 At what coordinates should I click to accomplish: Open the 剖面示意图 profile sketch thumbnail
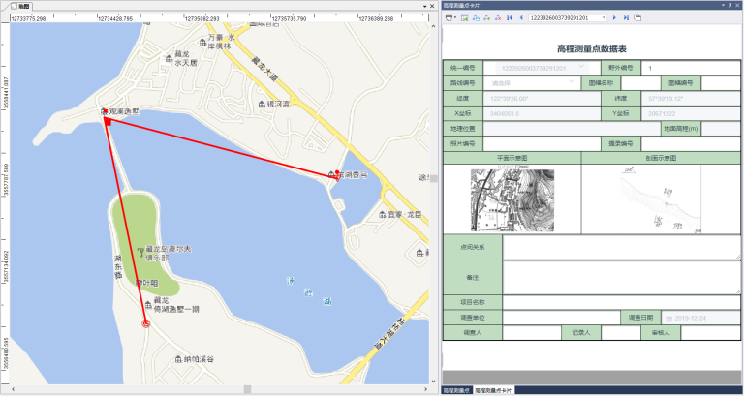pos(661,199)
